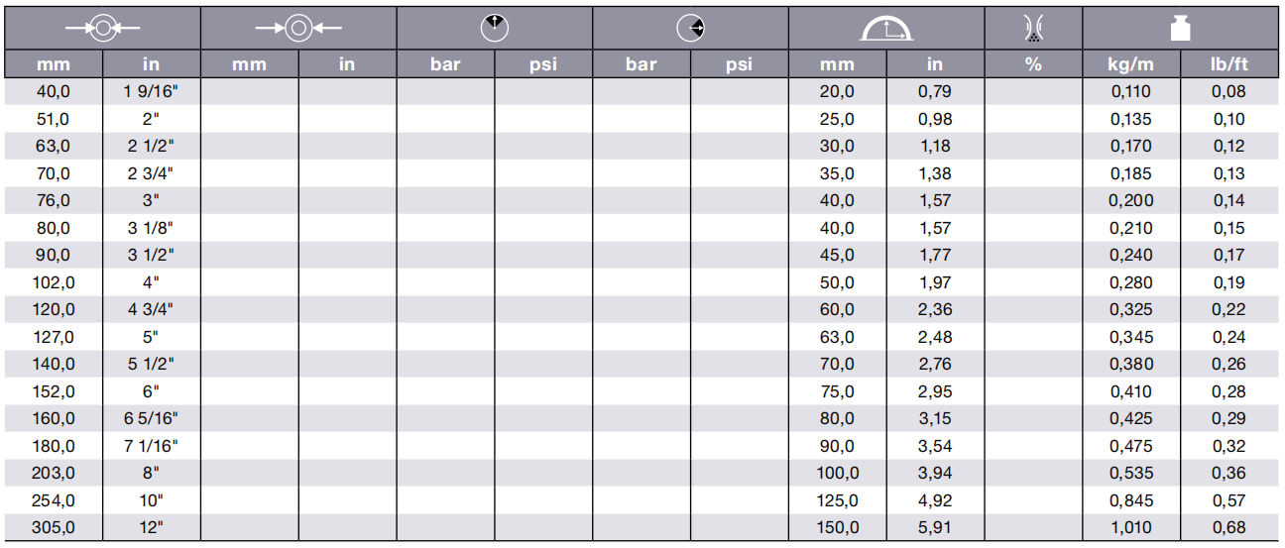
Task: Click the bend radius icon
Action: click(x=886, y=30)
